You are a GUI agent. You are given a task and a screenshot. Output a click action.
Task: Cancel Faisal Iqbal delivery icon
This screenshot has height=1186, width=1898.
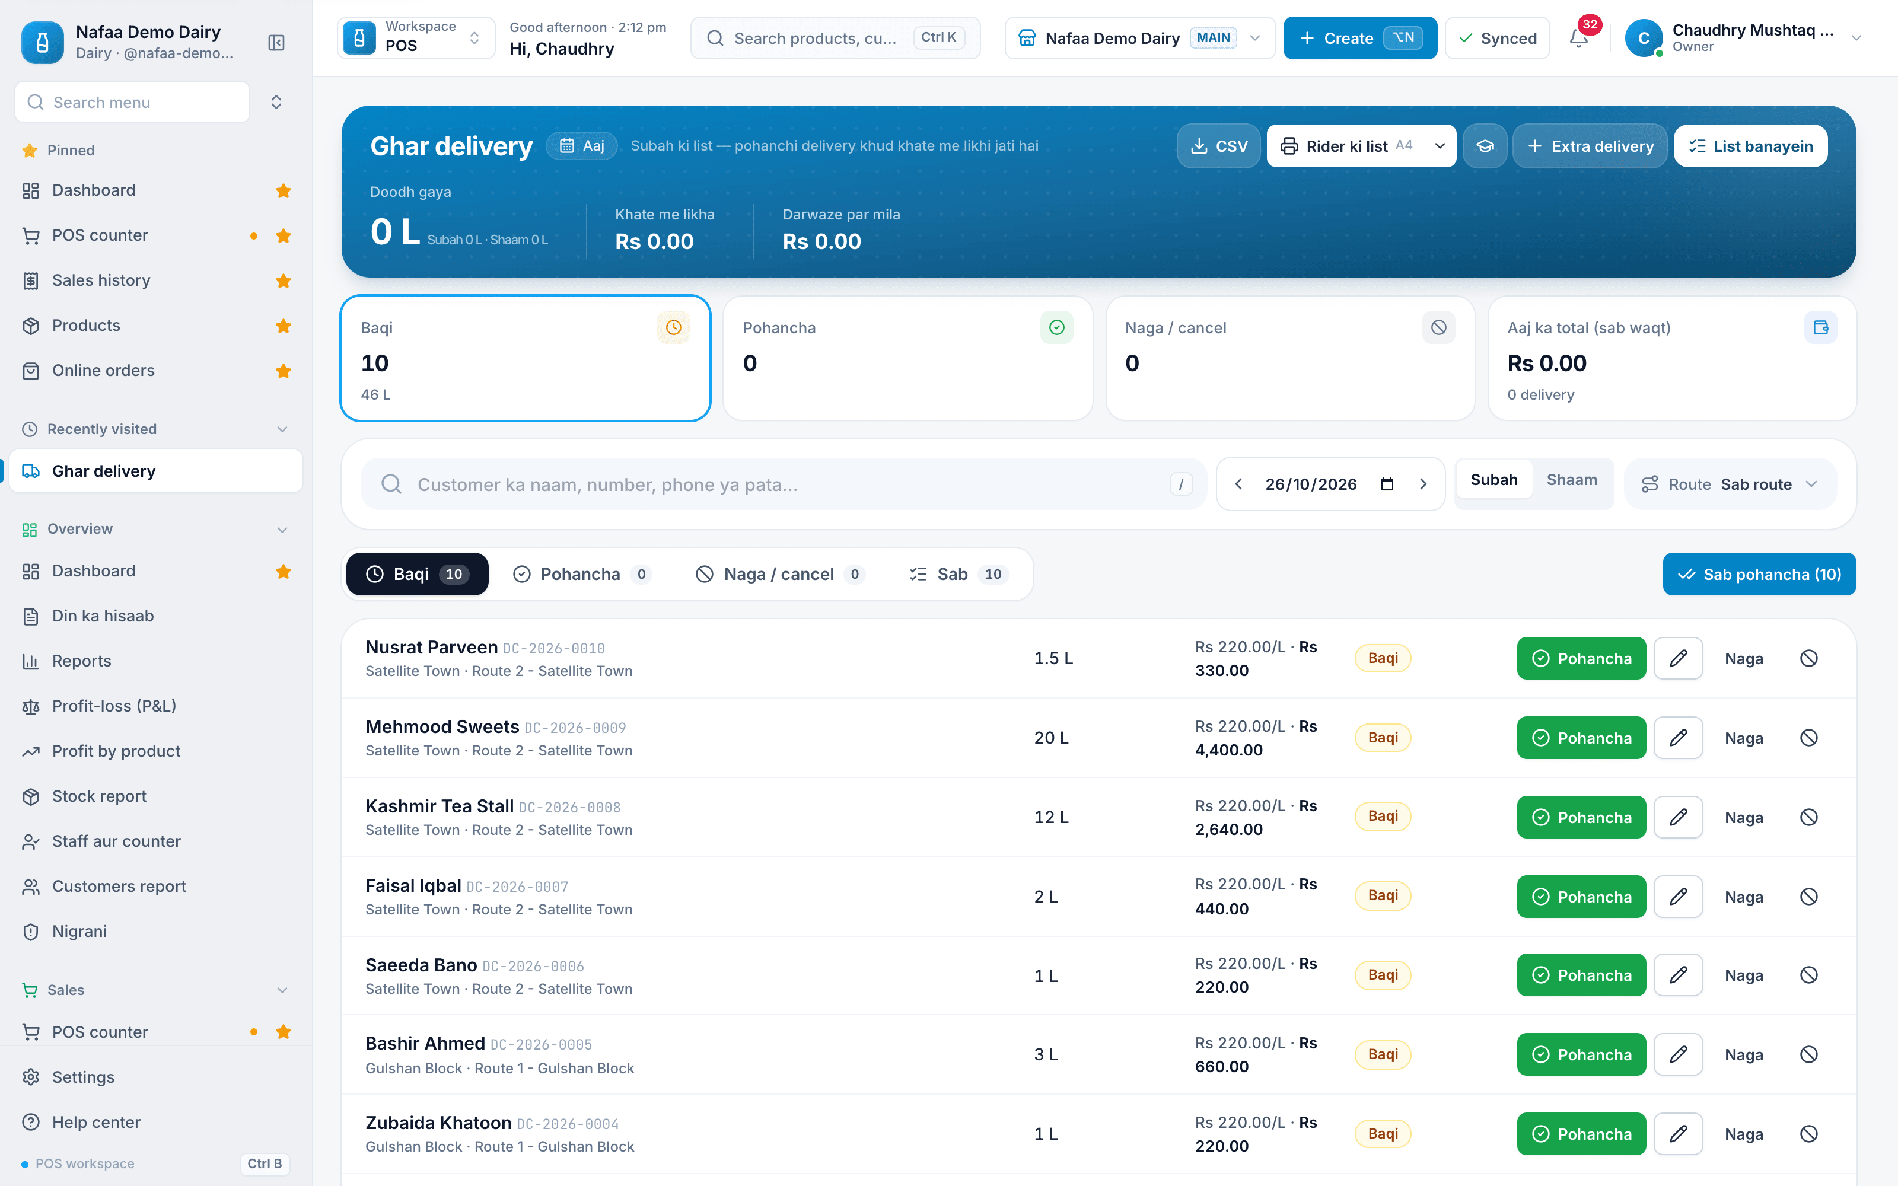(1808, 897)
